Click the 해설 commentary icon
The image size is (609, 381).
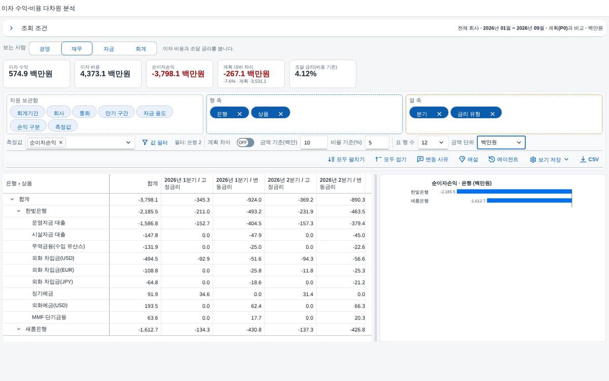tap(462, 160)
